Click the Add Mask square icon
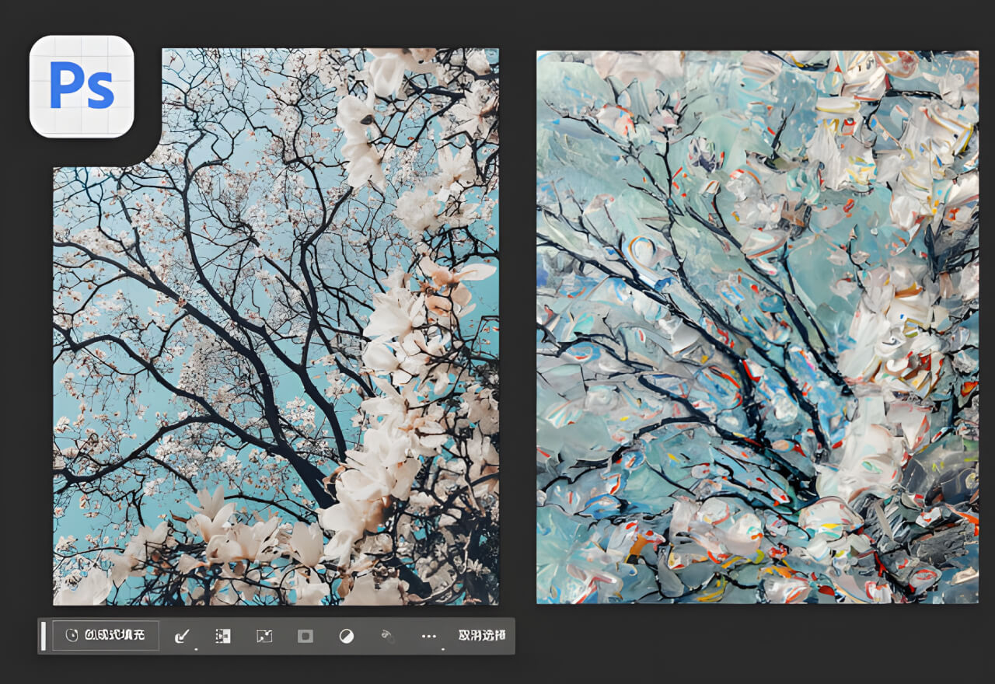995x684 pixels. pos(305,635)
